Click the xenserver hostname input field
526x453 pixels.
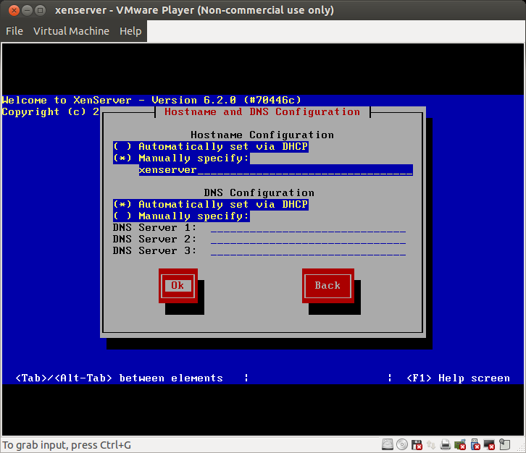(x=276, y=170)
